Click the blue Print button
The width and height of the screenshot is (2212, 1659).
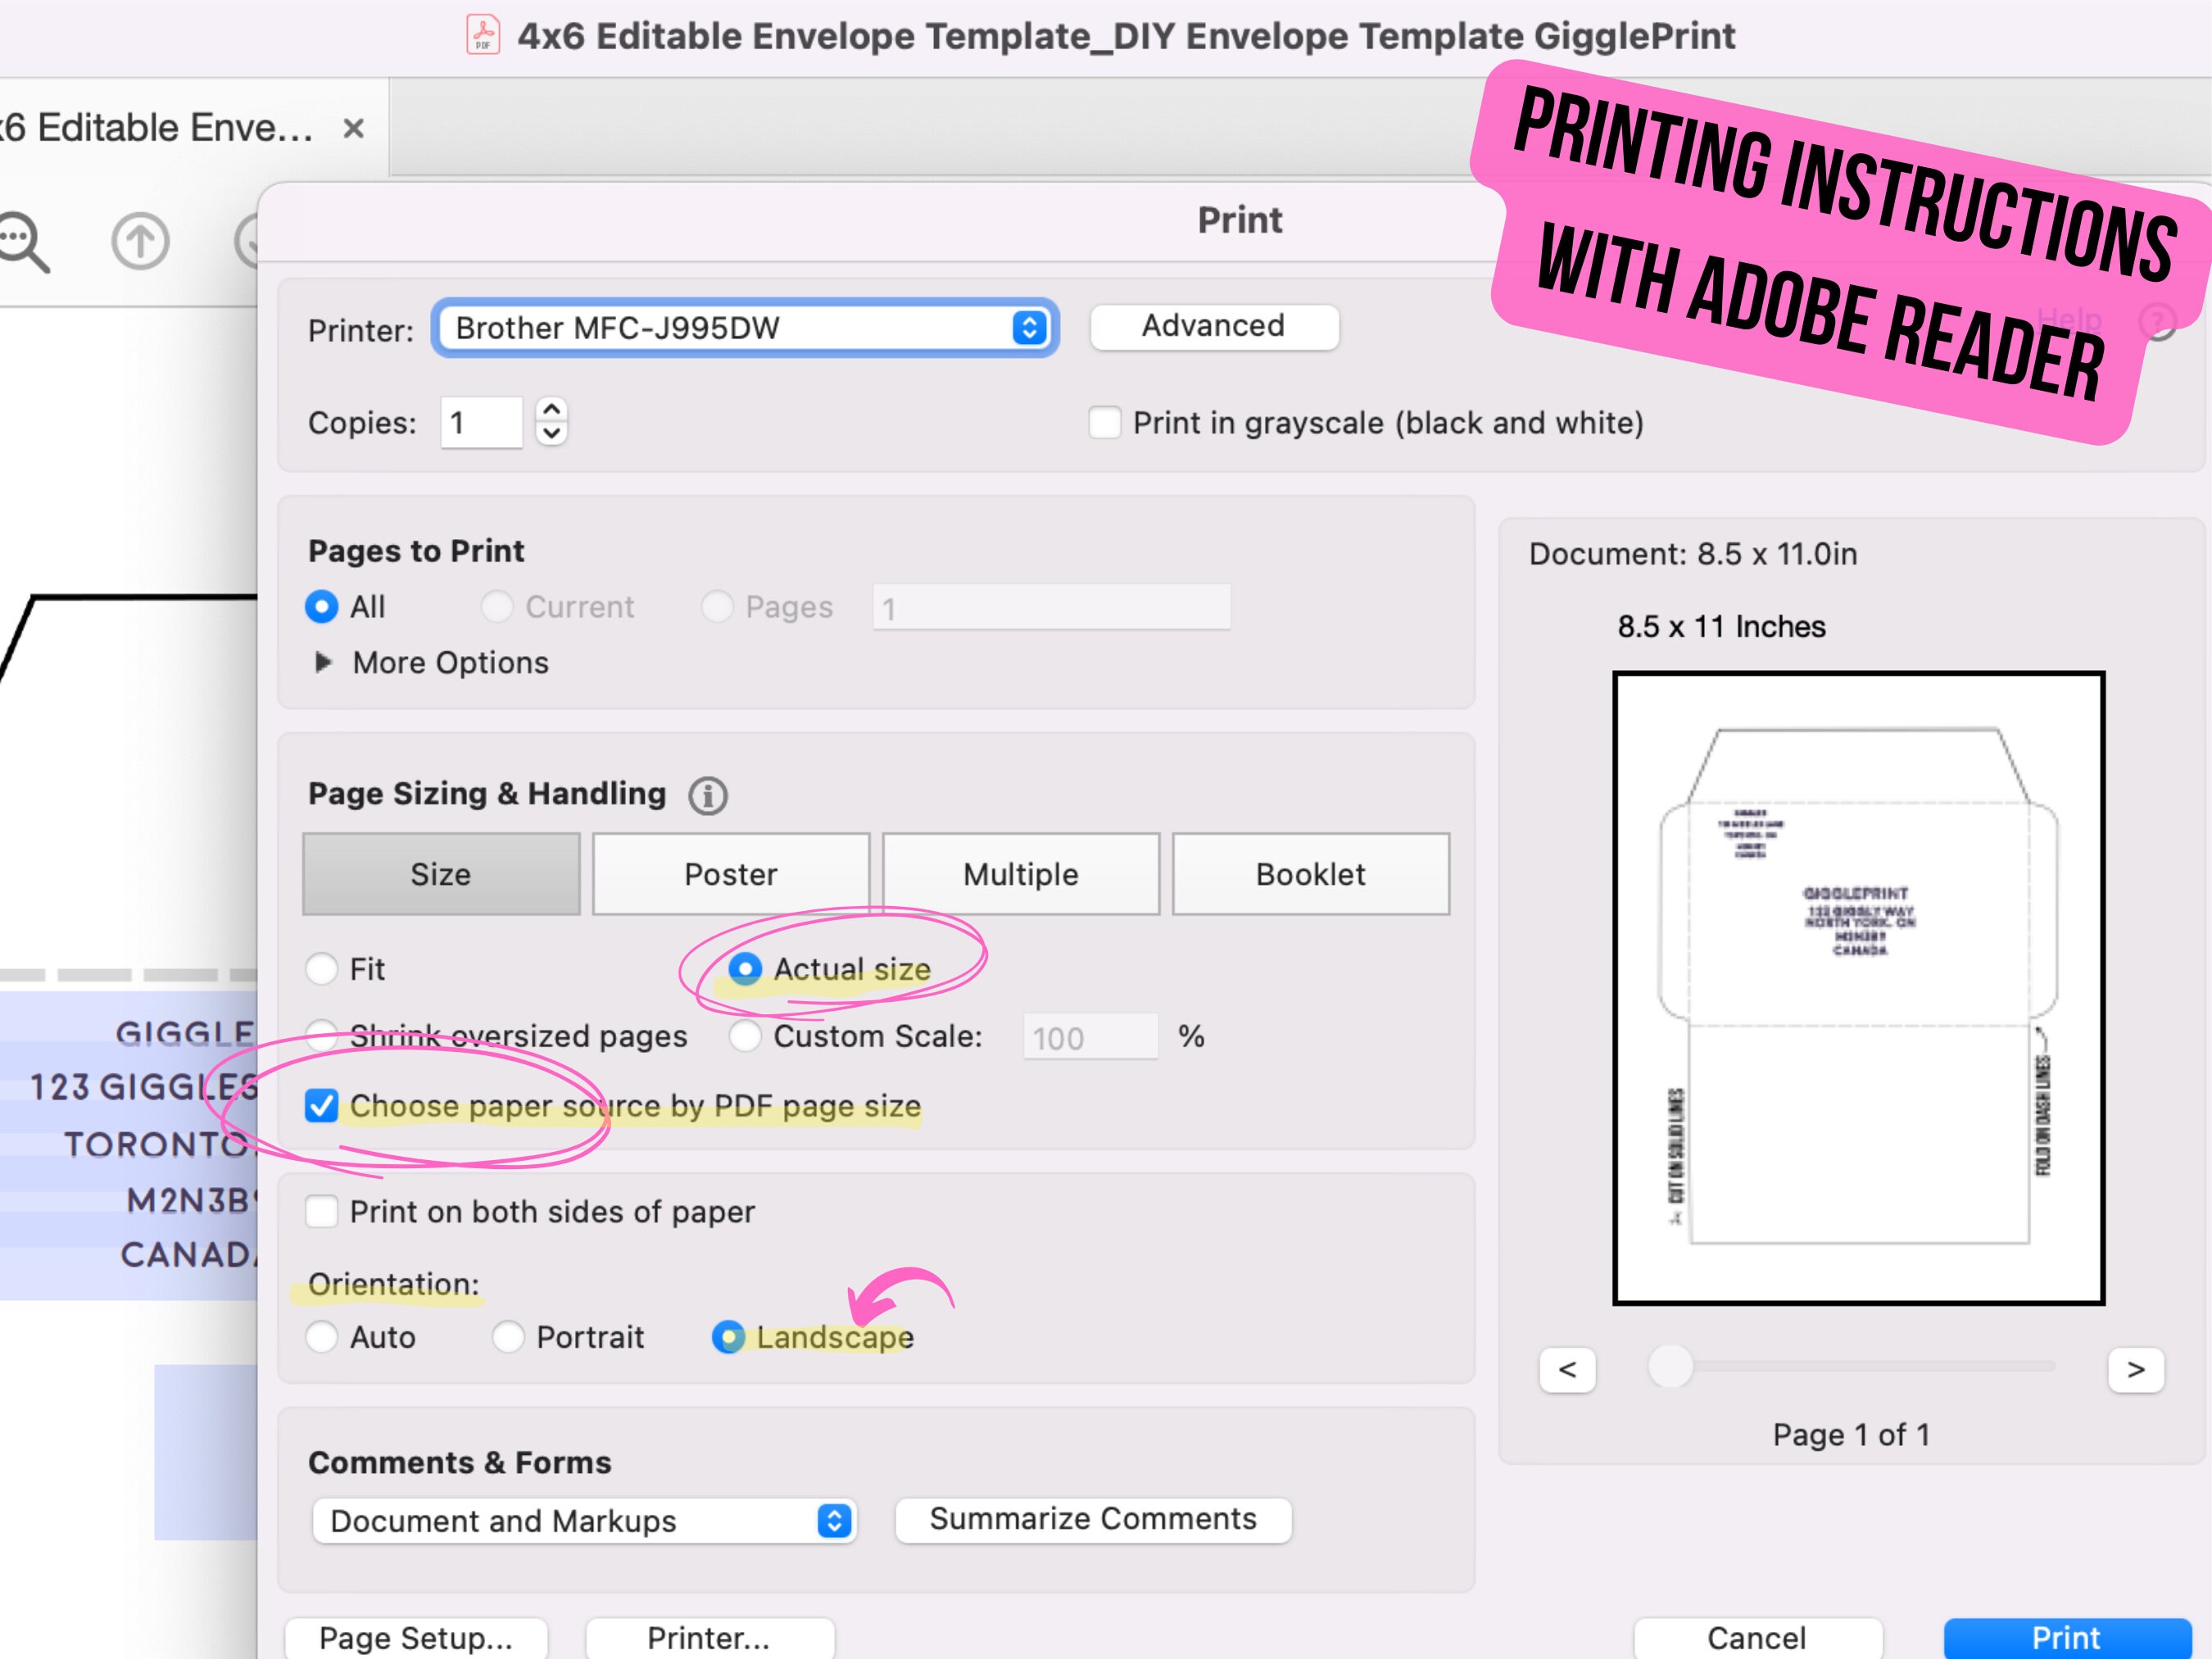[x=2066, y=1638]
